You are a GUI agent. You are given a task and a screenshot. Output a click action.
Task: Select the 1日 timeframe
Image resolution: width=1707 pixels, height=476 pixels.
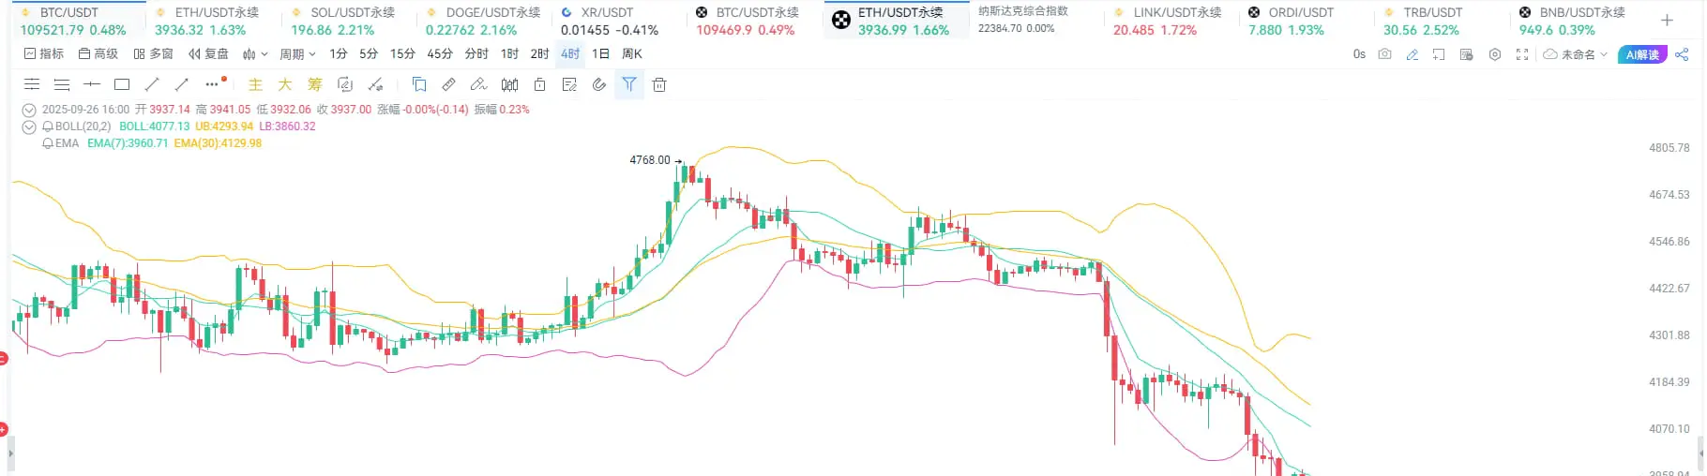[600, 54]
